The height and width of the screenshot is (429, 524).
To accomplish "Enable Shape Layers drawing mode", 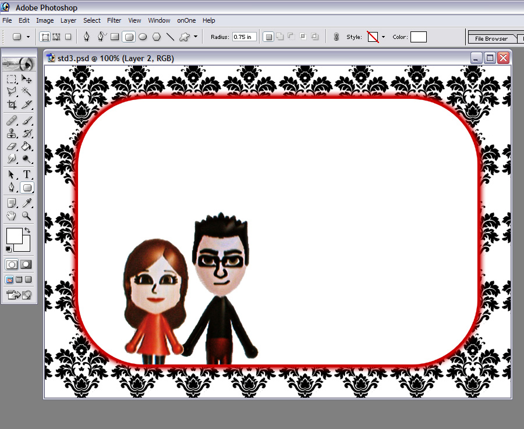I will (45, 37).
